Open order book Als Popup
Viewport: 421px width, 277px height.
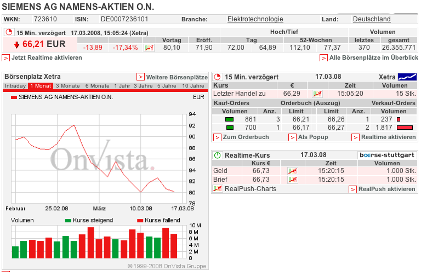(x=313, y=137)
